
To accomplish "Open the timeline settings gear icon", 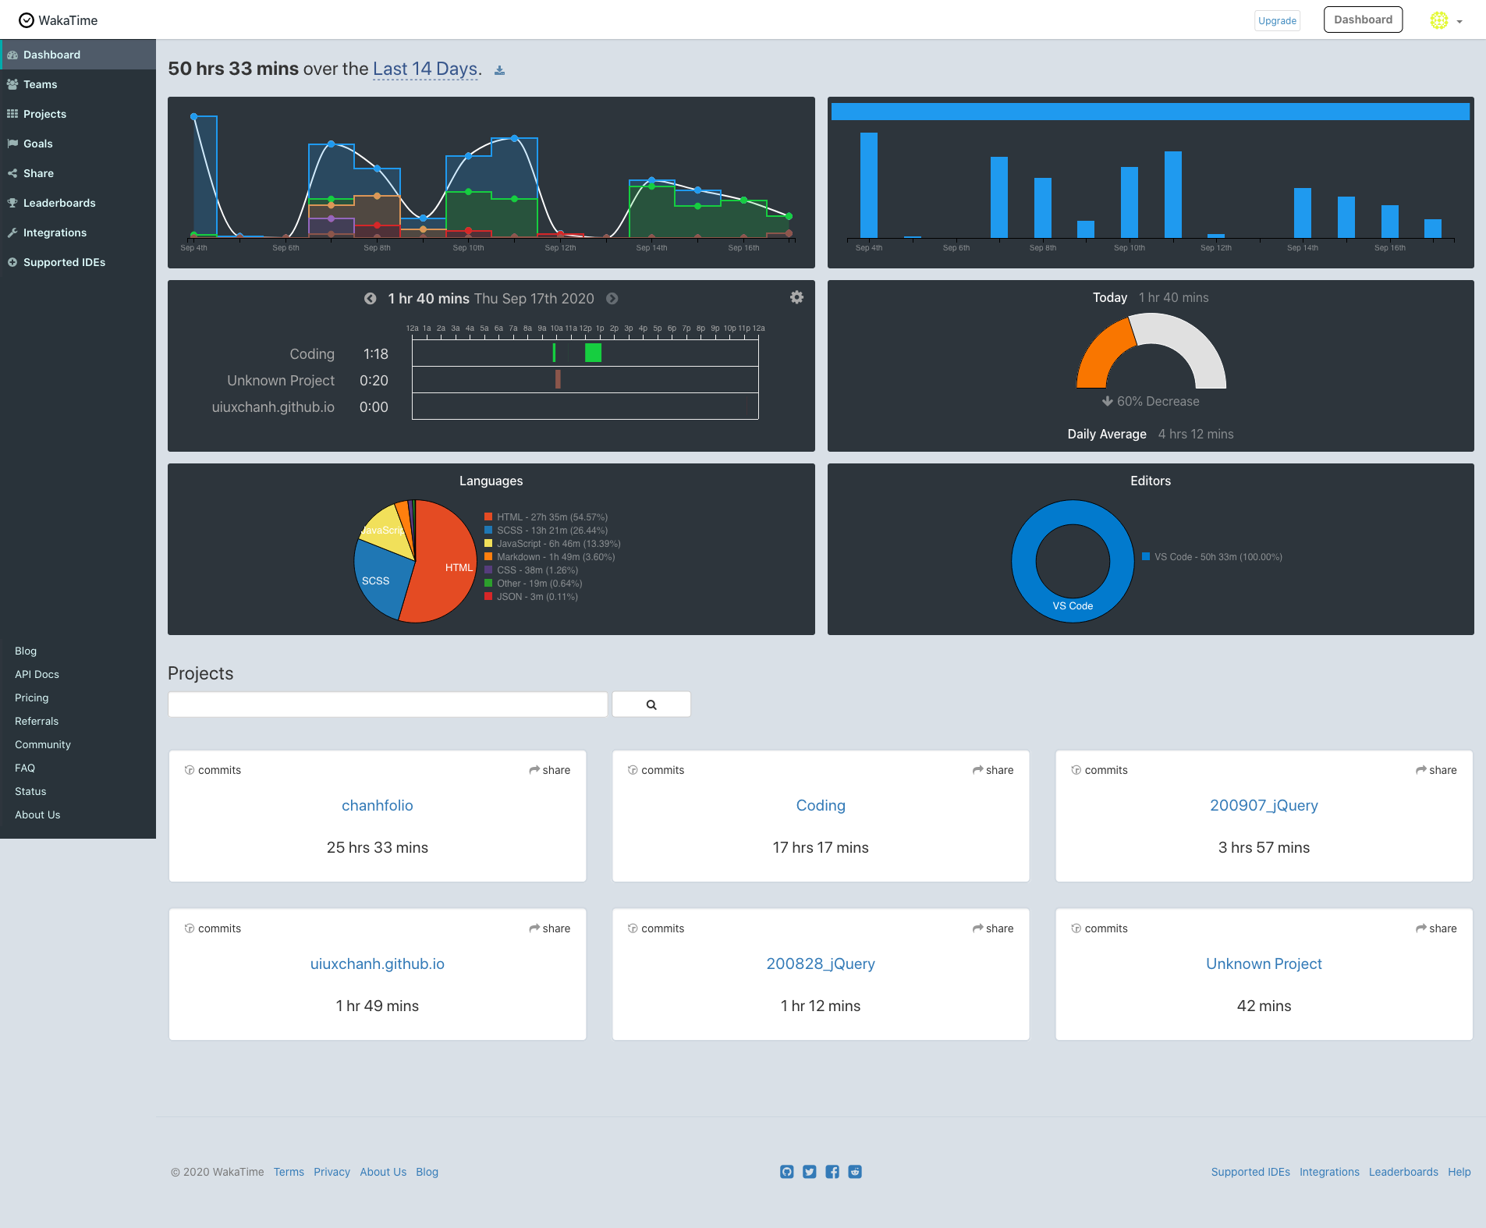I will click(x=796, y=297).
